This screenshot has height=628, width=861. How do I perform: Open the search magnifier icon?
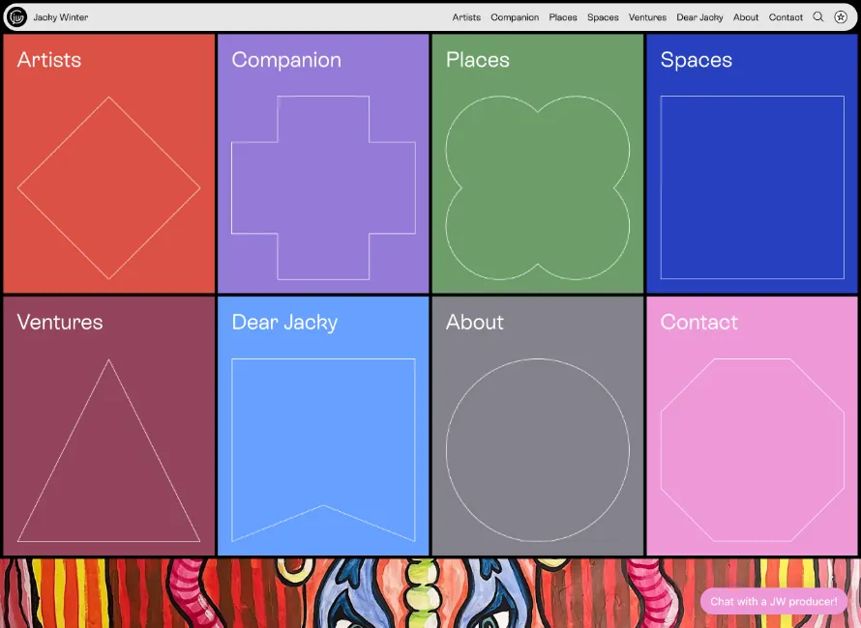pos(818,17)
